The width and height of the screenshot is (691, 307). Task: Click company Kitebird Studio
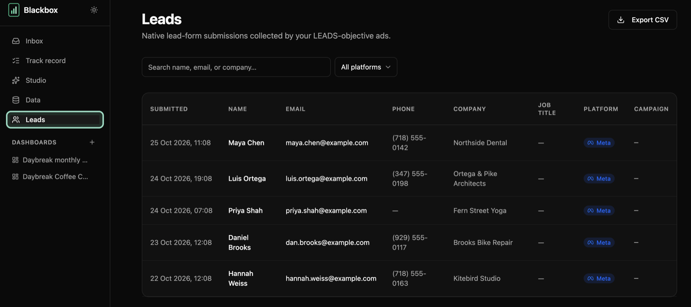coord(477,279)
